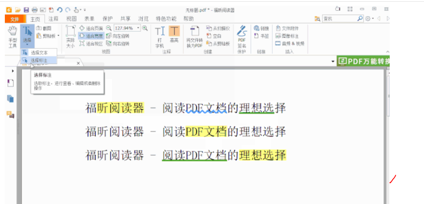This screenshot has height=204, width=424.
Task: Click the Redo arrow in quick access toolbar
Action: pos(68,10)
